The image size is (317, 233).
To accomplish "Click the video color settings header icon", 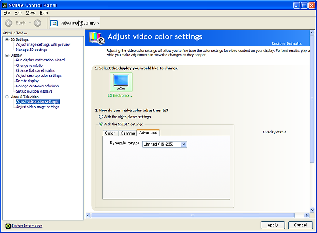I will pos(97,38).
